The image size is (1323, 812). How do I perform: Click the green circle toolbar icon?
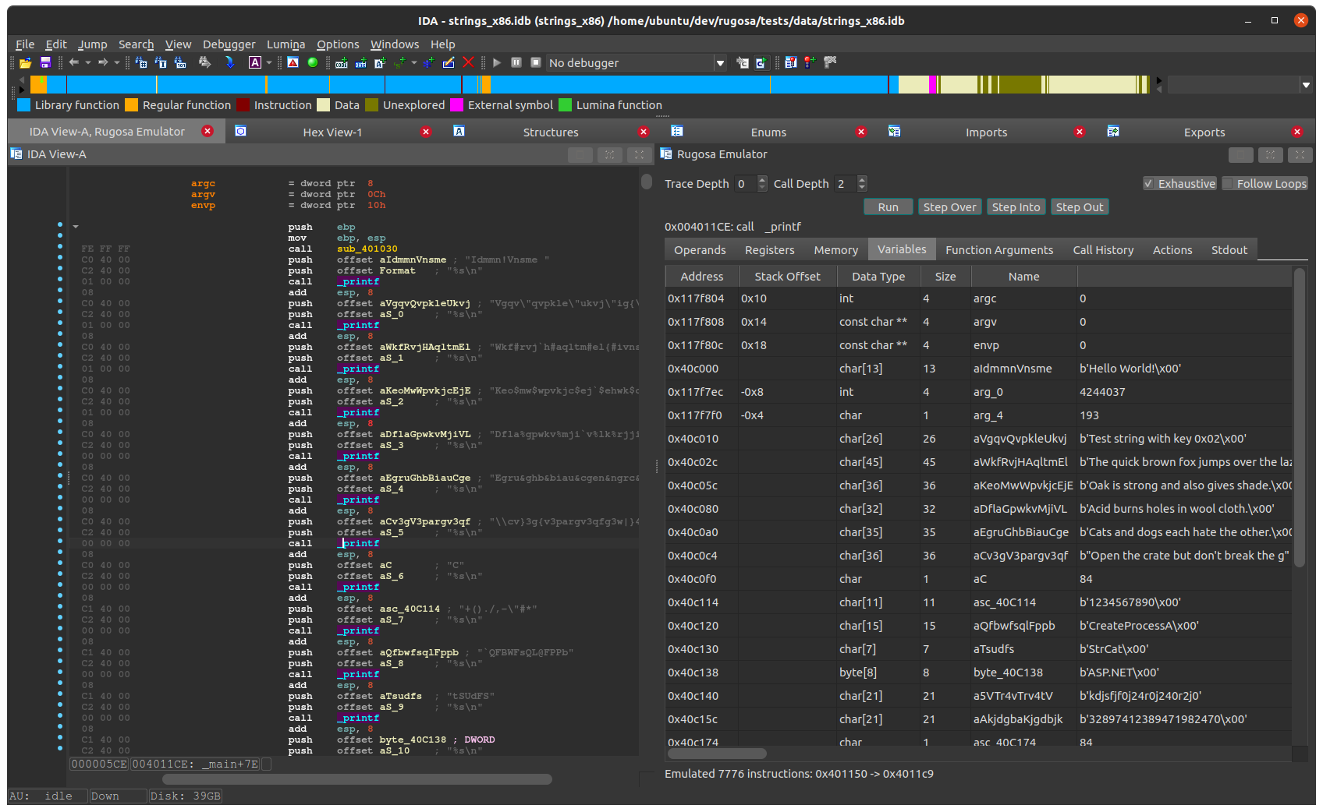pyautogui.click(x=313, y=62)
